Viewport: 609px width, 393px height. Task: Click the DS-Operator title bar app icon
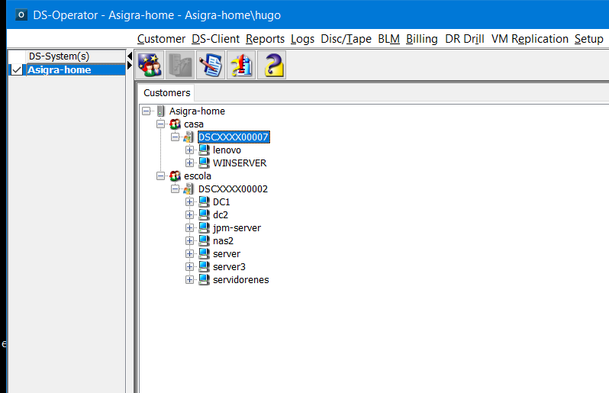(x=21, y=15)
